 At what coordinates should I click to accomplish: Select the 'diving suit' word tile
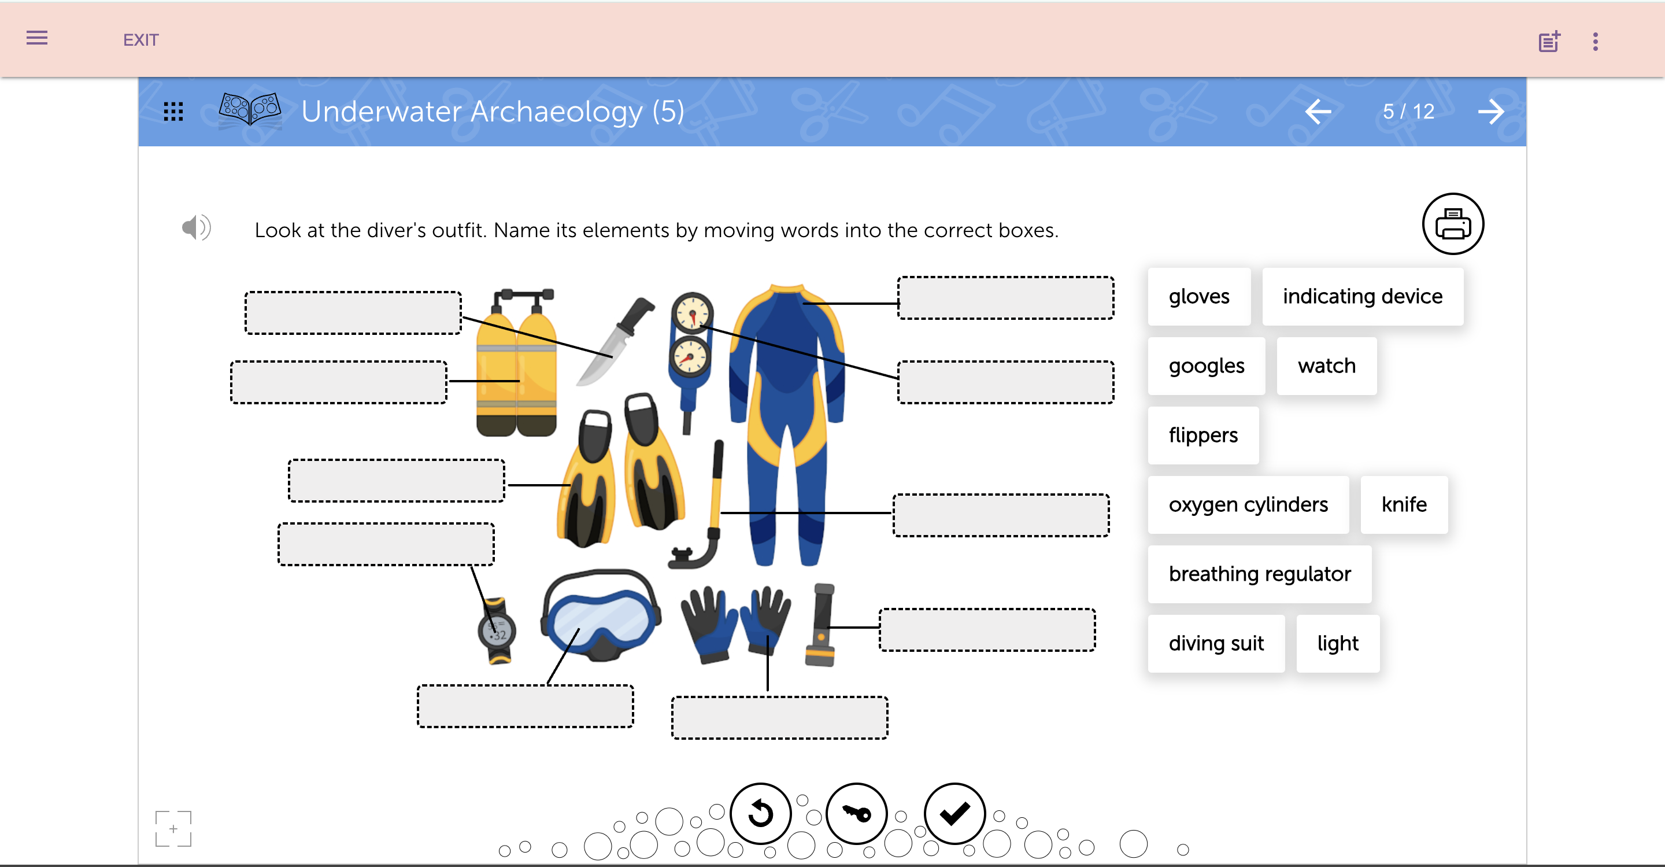point(1216,643)
